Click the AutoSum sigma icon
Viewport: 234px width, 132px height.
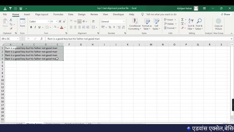coord(182,19)
